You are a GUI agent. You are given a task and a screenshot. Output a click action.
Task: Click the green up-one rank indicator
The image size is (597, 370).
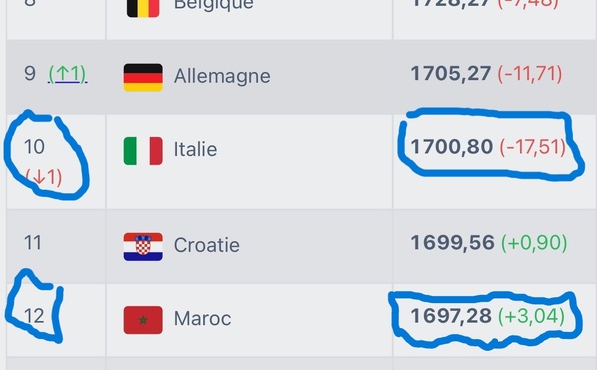(x=68, y=74)
